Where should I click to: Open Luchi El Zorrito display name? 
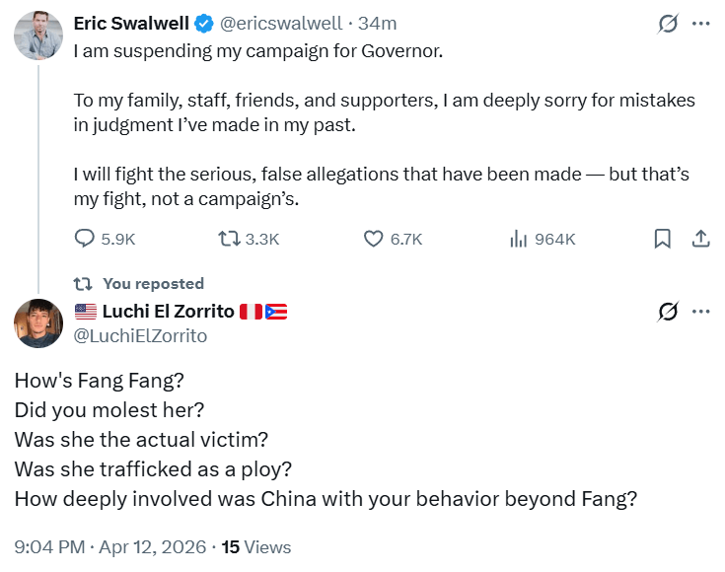169,312
